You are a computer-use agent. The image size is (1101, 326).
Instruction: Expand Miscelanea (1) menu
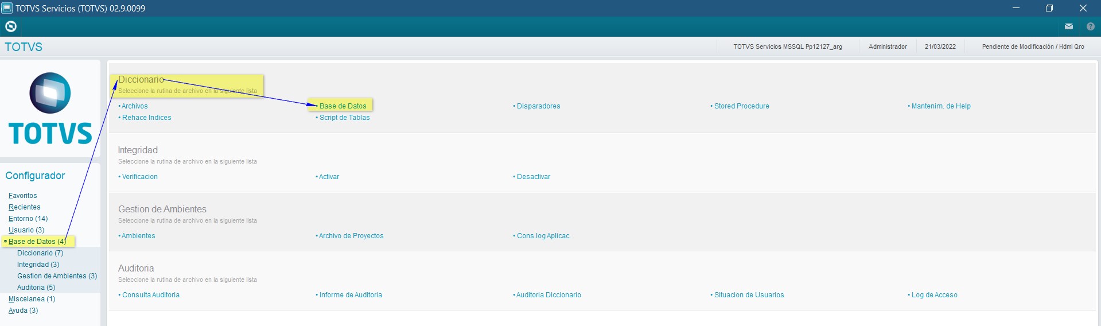pos(32,299)
